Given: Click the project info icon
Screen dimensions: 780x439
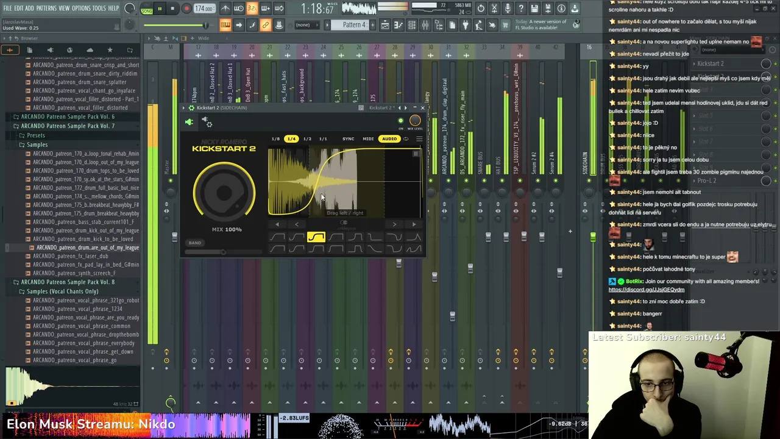Looking at the screenshot, I should (x=561, y=8).
